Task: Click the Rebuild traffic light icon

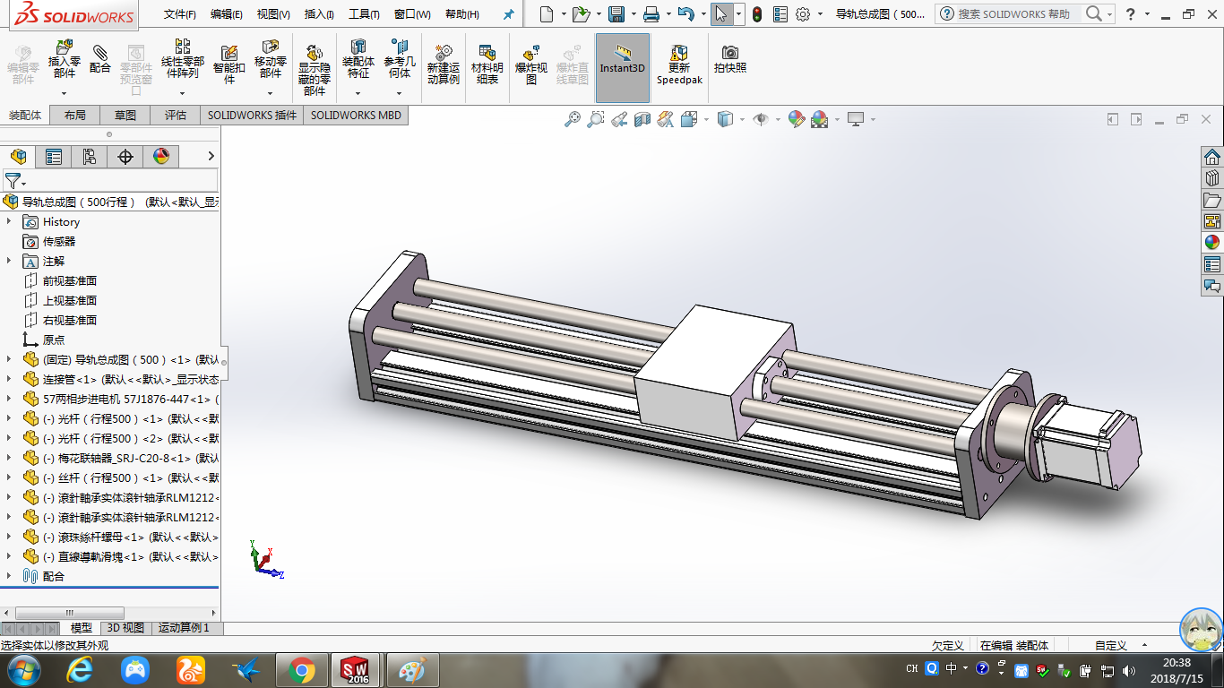Action: 757,14
